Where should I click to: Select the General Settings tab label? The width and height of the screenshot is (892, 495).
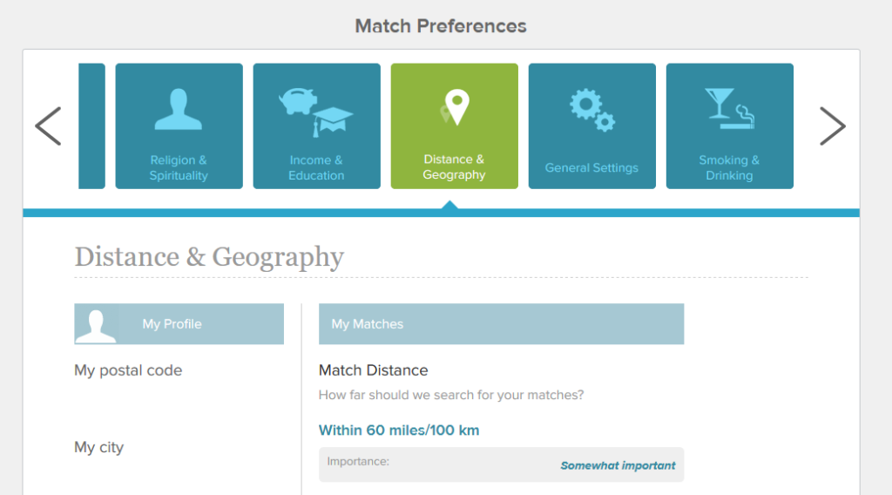(x=591, y=168)
